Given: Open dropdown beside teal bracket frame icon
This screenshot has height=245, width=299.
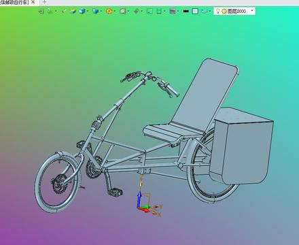Looking at the screenshot, I should [164, 11].
